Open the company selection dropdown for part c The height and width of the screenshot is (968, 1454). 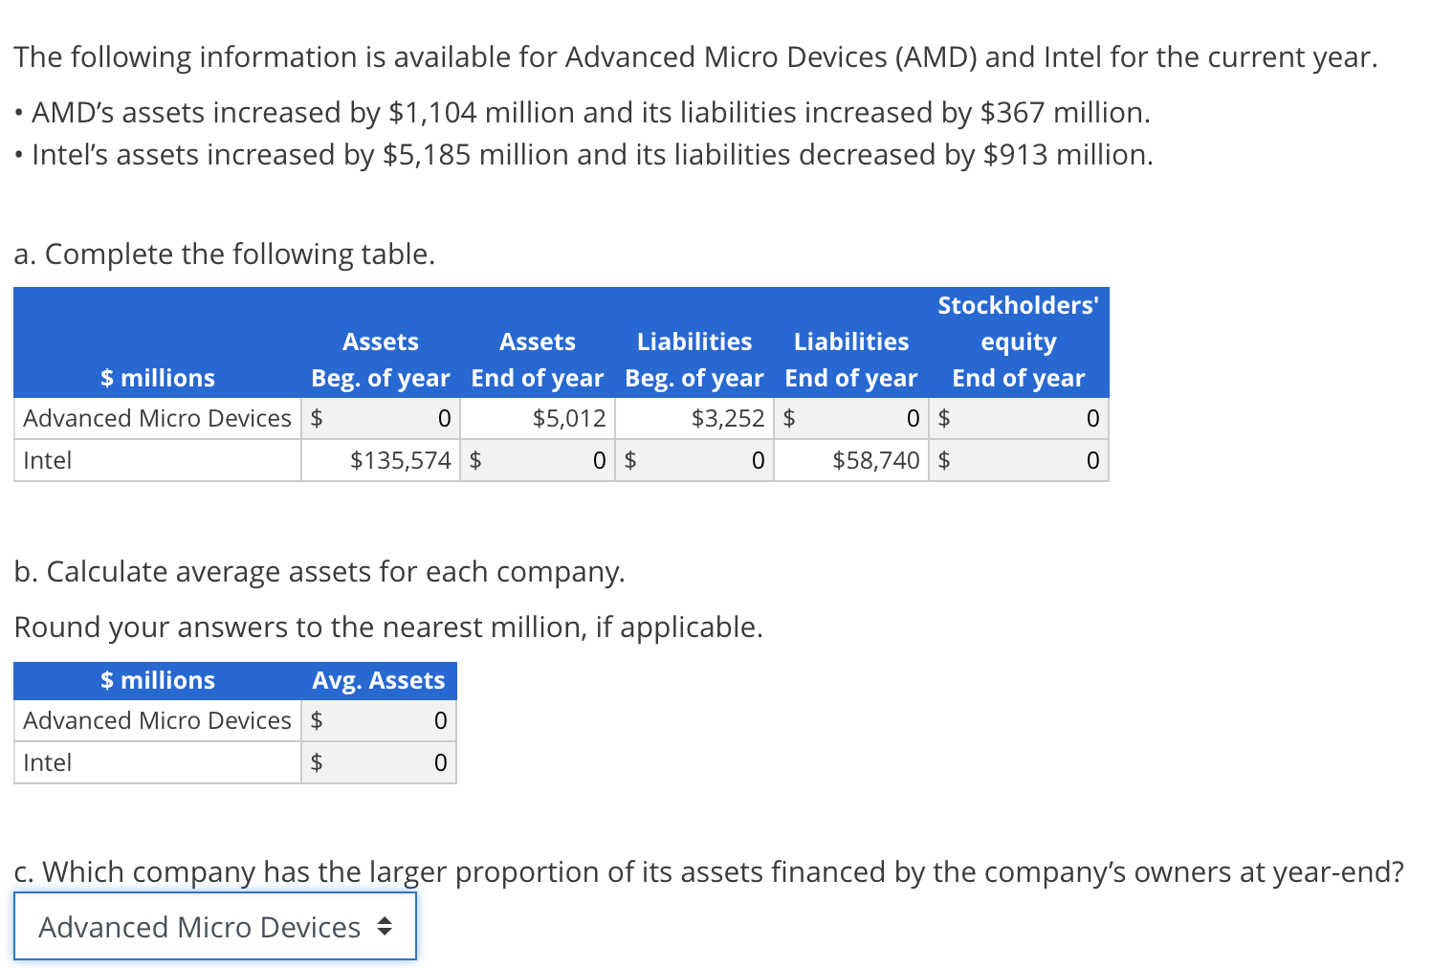tap(215, 926)
